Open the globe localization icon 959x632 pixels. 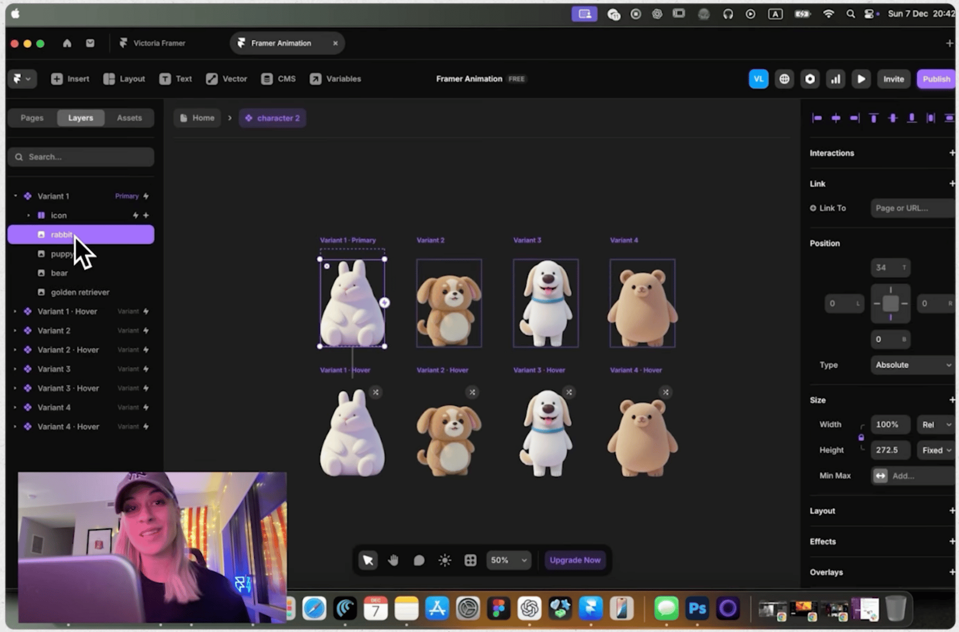784,79
